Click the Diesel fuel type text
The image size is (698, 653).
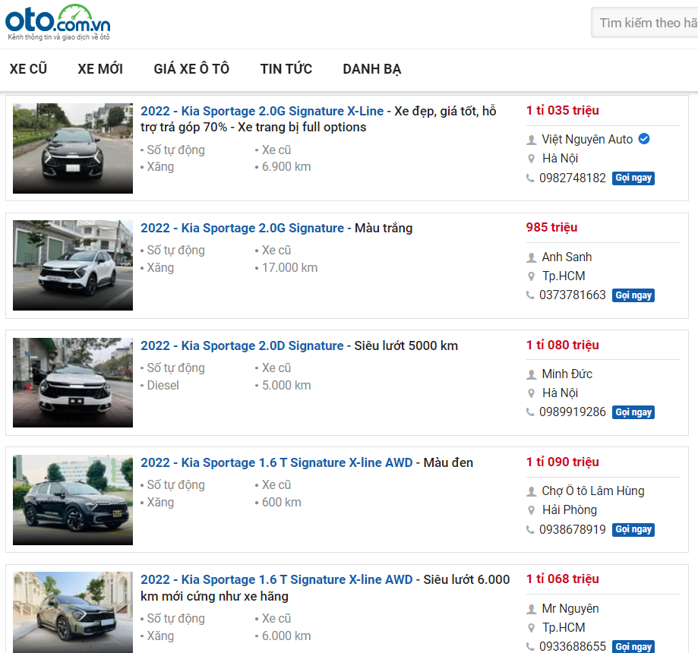pyautogui.click(x=163, y=386)
